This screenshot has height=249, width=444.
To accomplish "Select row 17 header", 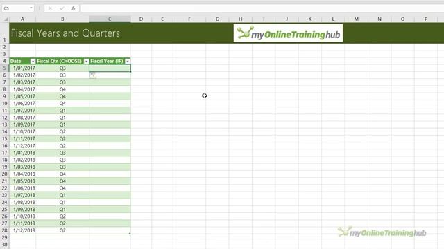I will tap(5, 153).
